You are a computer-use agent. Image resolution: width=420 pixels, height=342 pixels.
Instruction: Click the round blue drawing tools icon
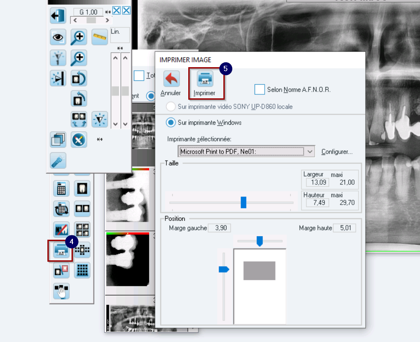click(79, 140)
